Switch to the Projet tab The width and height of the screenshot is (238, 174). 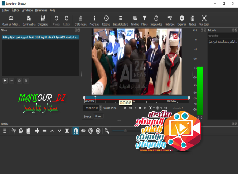[98, 116]
